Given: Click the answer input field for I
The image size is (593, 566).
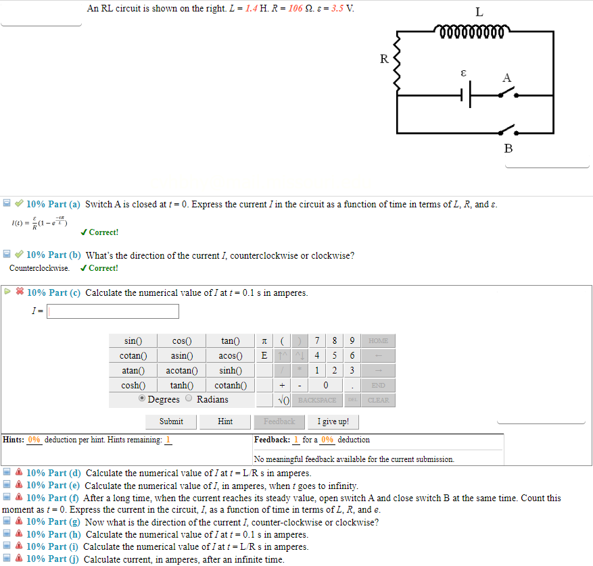Looking at the screenshot, I should tap(113, 311).
